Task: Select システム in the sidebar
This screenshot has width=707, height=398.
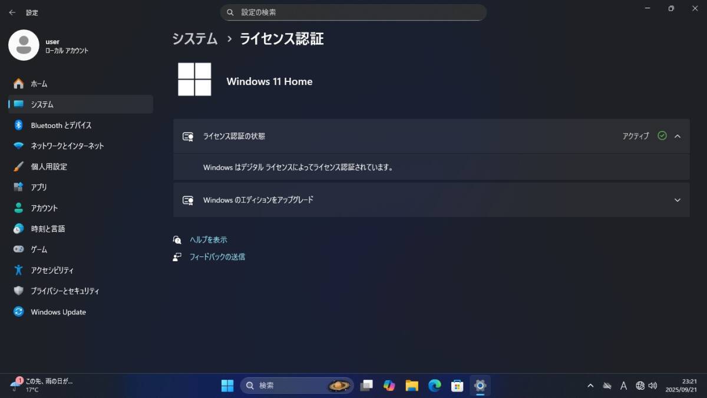Action: pos(81,104)
